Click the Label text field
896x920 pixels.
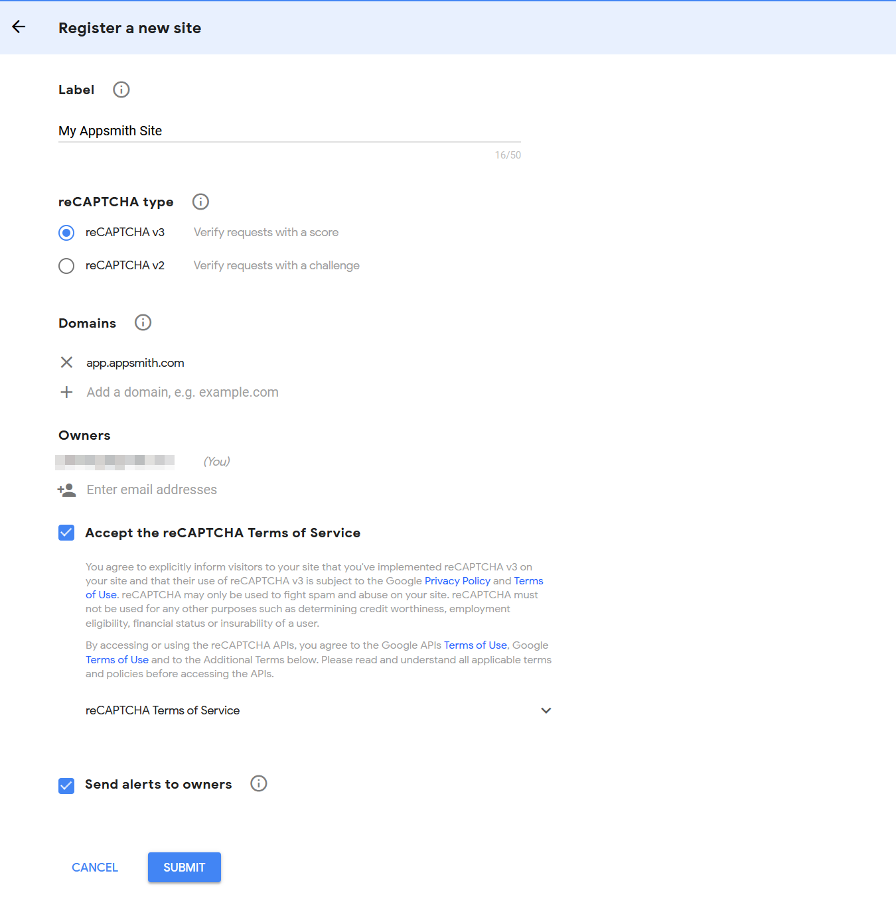(289, 131)
